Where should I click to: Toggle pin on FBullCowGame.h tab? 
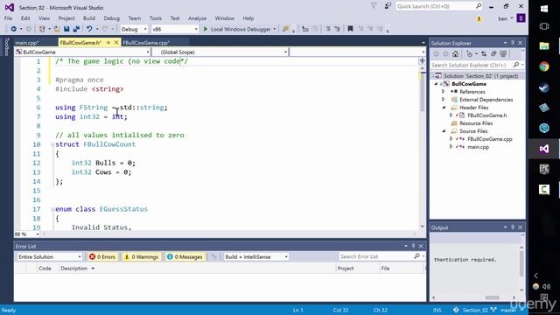click(x=108, y=43)
